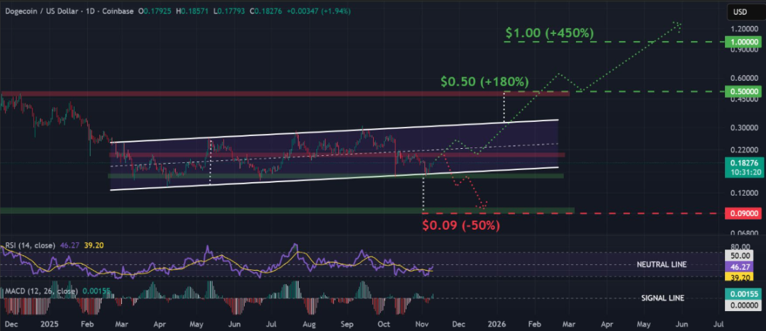Click the green 0.00155 MACD axis label
Image resolution: width=766 pixels, height=331 pixels.
[x=744, y=294]
